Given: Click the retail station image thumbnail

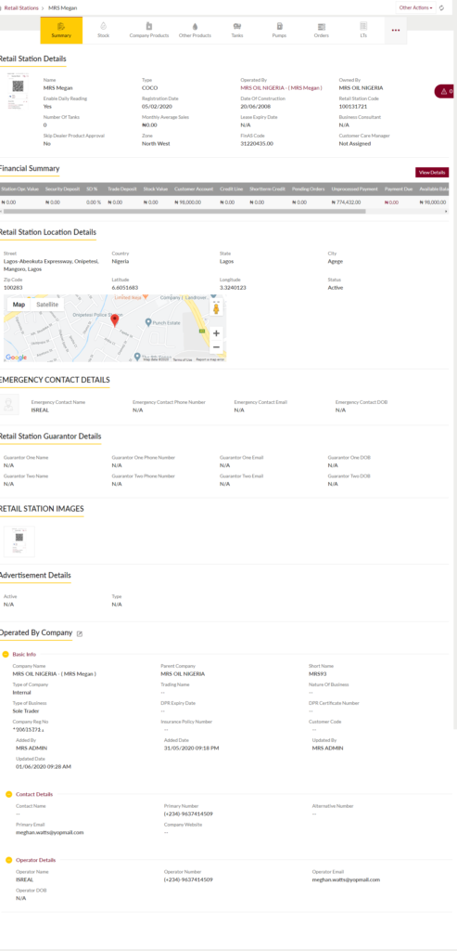Looking at the screenshot, I should click(x=19, y=541).
